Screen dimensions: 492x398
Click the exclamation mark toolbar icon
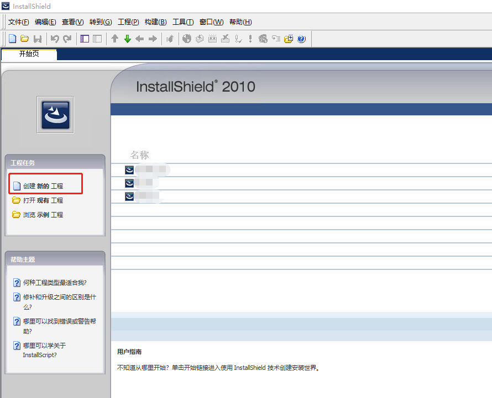(250, 39)
